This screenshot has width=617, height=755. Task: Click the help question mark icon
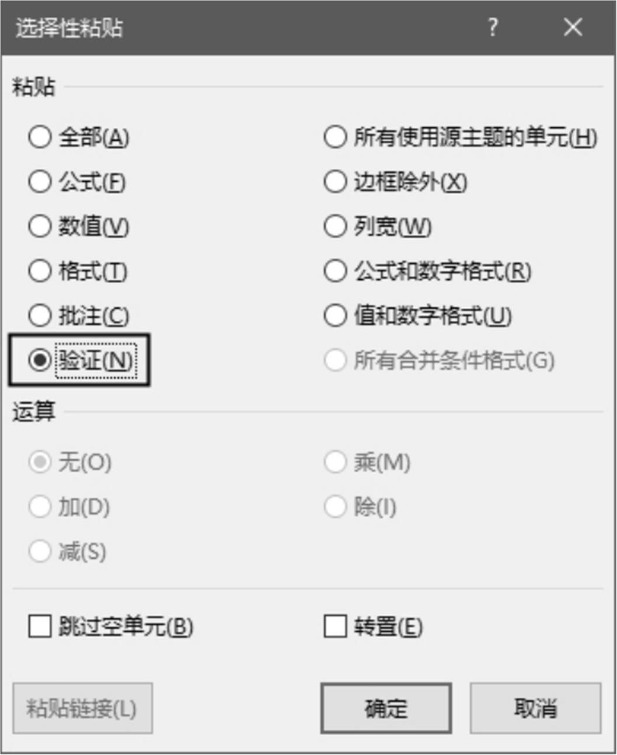(493, 27)
